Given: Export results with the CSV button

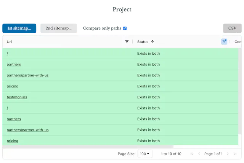Looking at the screenshot, I should tap(232, 28).
